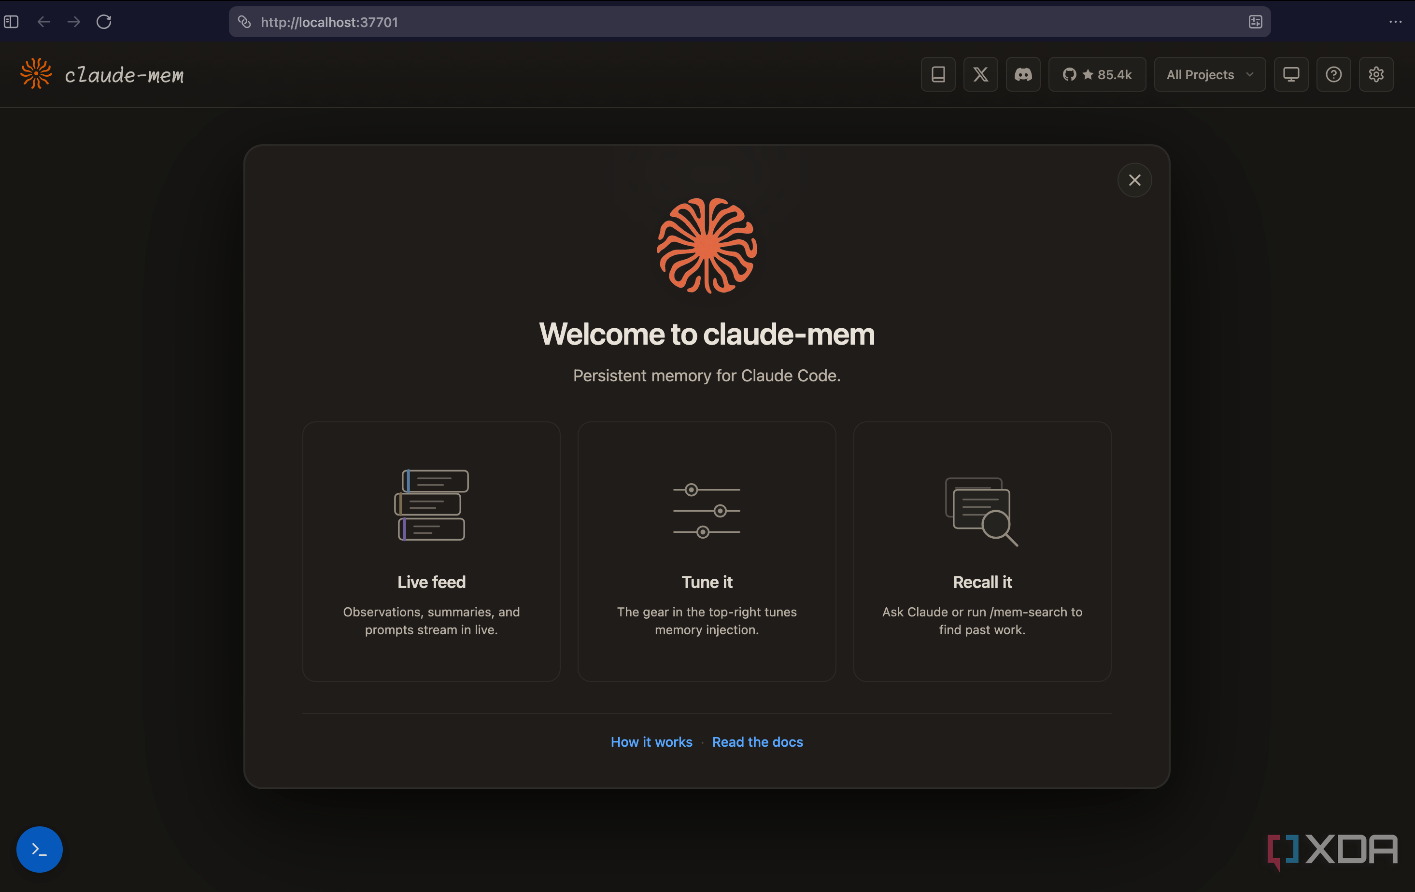
Task: Select the Live feed card
Action: coord(431,551)
